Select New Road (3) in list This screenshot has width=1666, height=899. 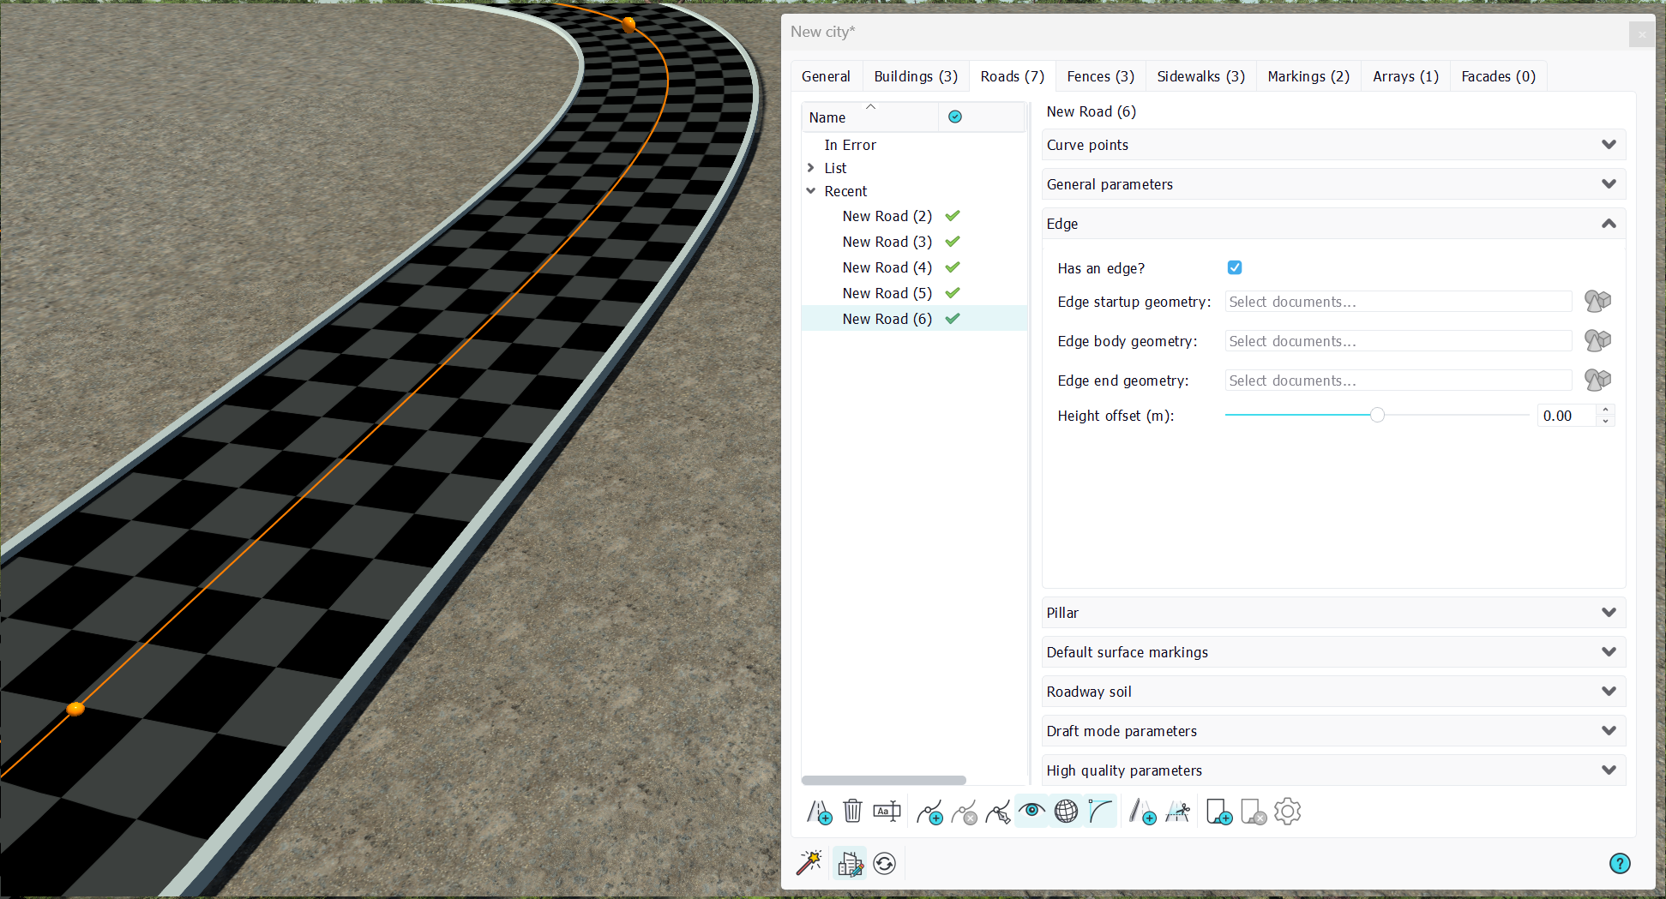[887, 242]
